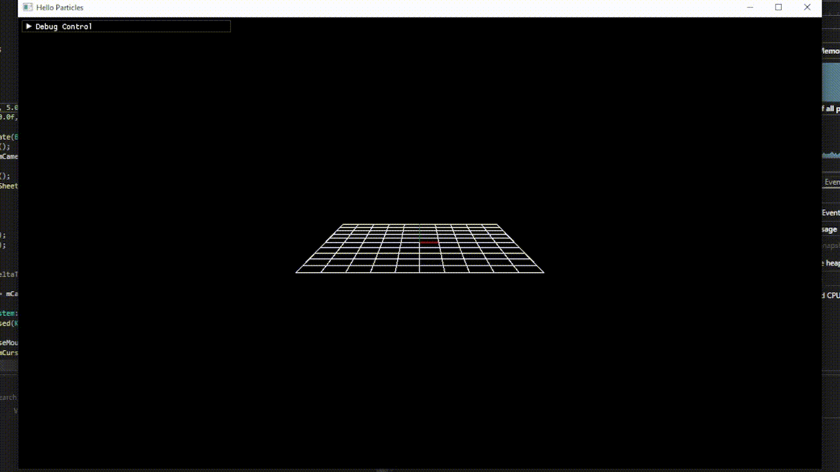Click the front-left corner of the grid floor
840x472 pixels.
click(297, 271)
